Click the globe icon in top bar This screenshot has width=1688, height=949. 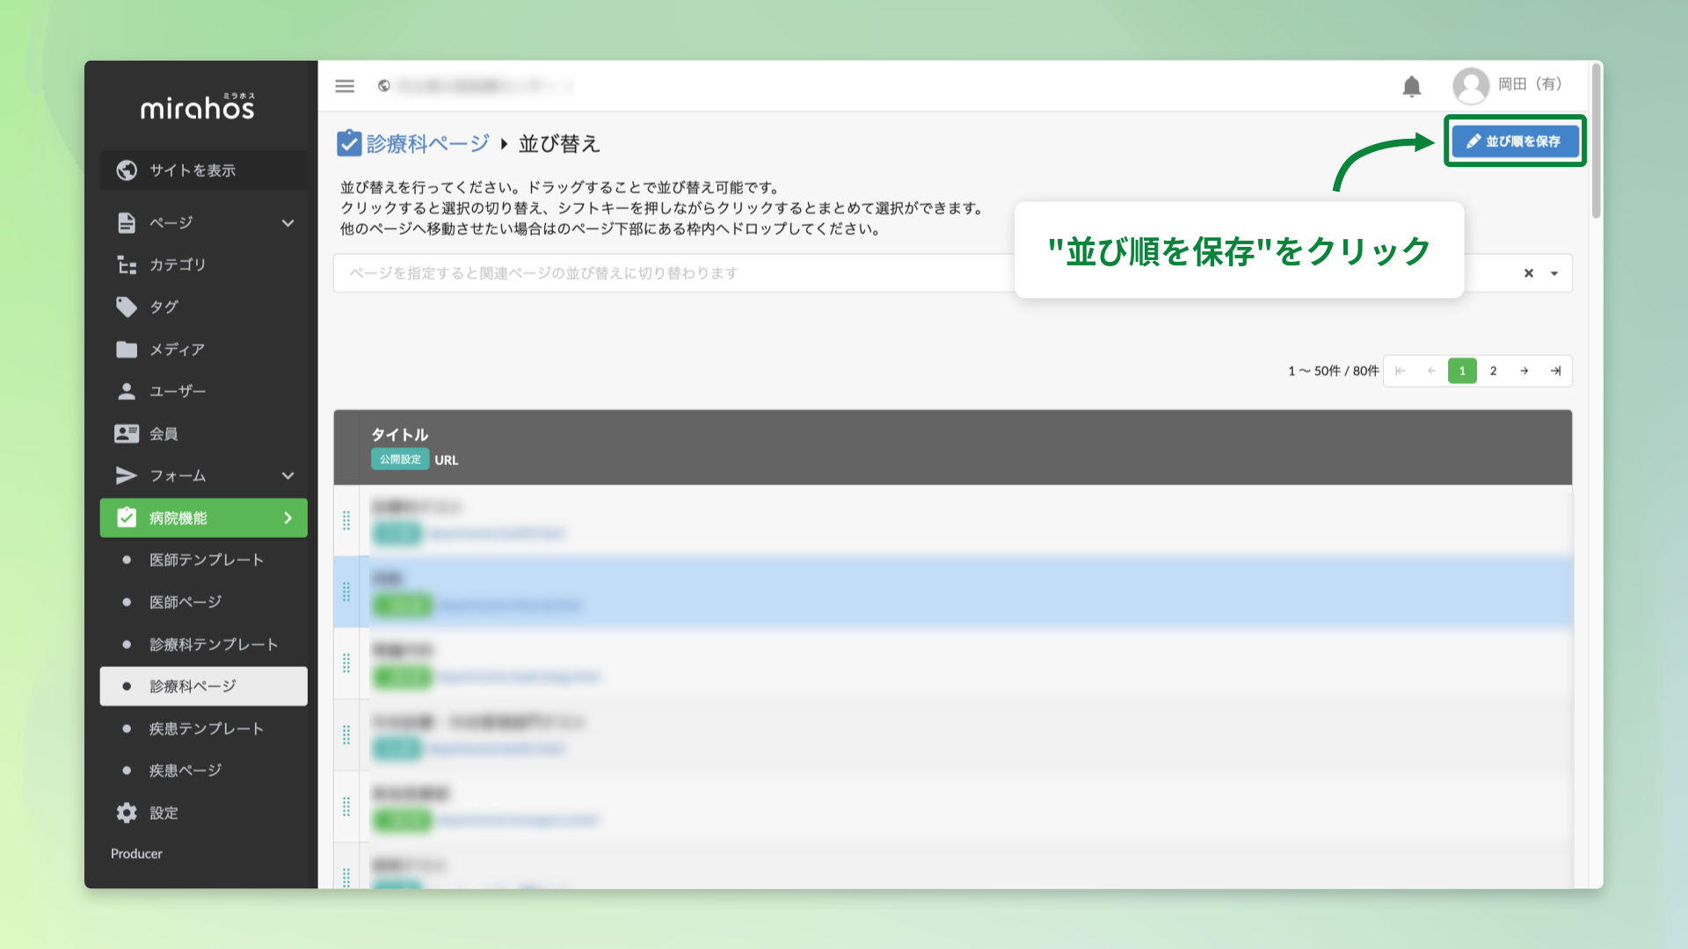point(384,86)
